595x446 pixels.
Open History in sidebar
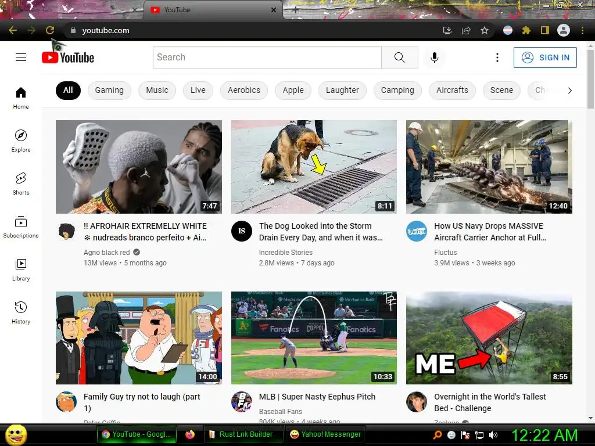coord(21,312)
